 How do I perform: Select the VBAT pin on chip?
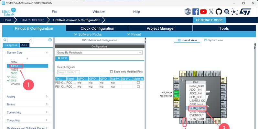pos(176,79)
